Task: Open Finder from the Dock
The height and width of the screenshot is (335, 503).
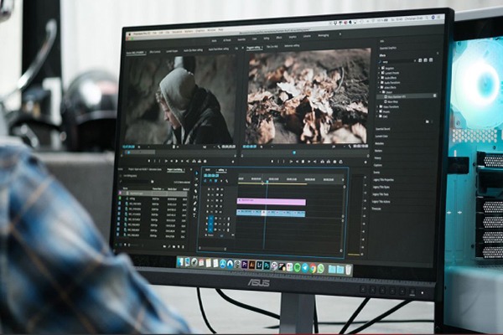Action: 180,261
